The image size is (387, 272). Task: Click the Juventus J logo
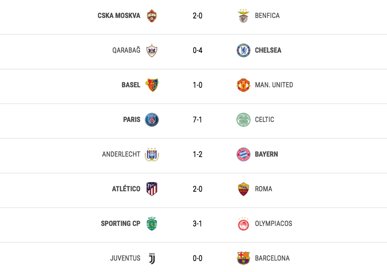[152, 258]
